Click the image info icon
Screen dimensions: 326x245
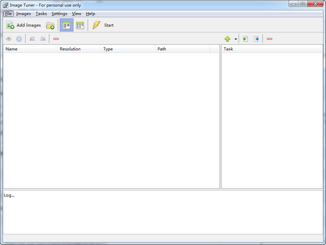pyautogui.click(x=19, y=39)
